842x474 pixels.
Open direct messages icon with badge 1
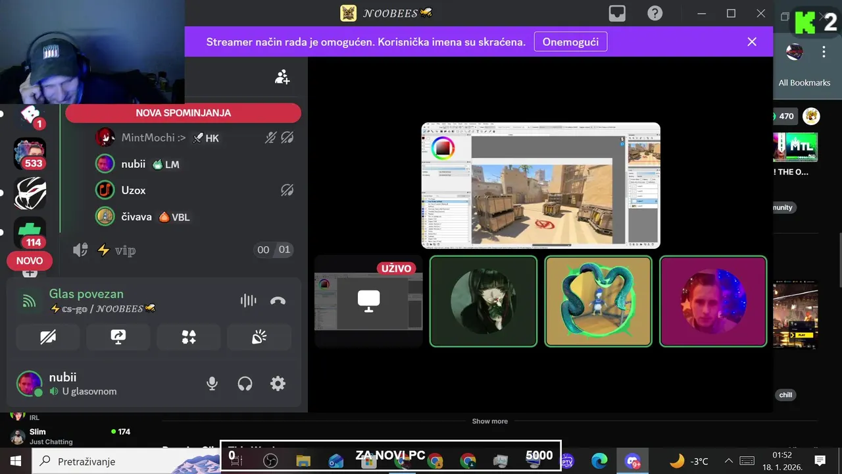coord(30,117)
